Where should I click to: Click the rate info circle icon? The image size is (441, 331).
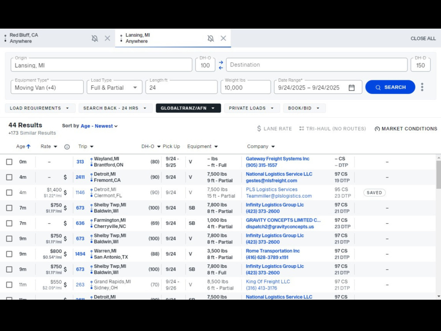67,147
